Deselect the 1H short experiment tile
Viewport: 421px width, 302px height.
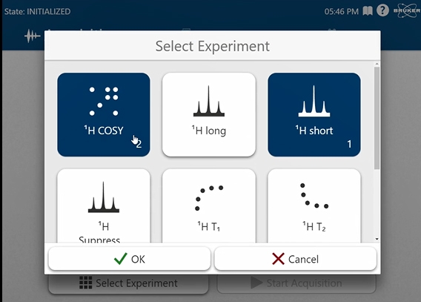click(314, 115)
